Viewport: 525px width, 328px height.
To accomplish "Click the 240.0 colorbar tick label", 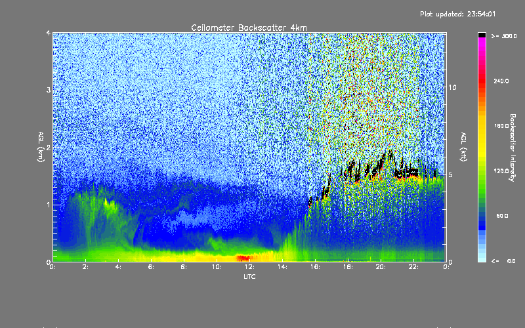I will (501, 81).
